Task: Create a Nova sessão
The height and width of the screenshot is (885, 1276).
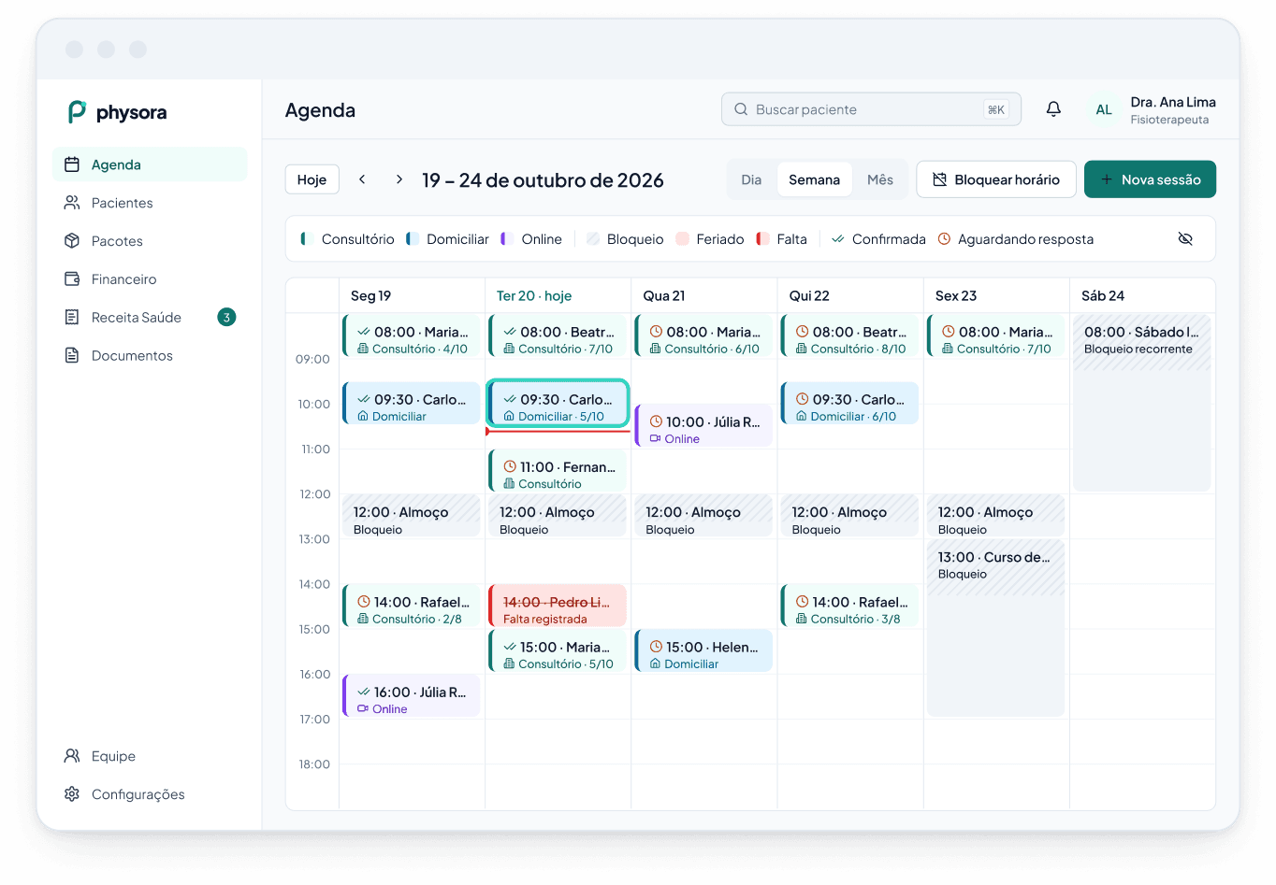Action: click(x=1150, y=179)
